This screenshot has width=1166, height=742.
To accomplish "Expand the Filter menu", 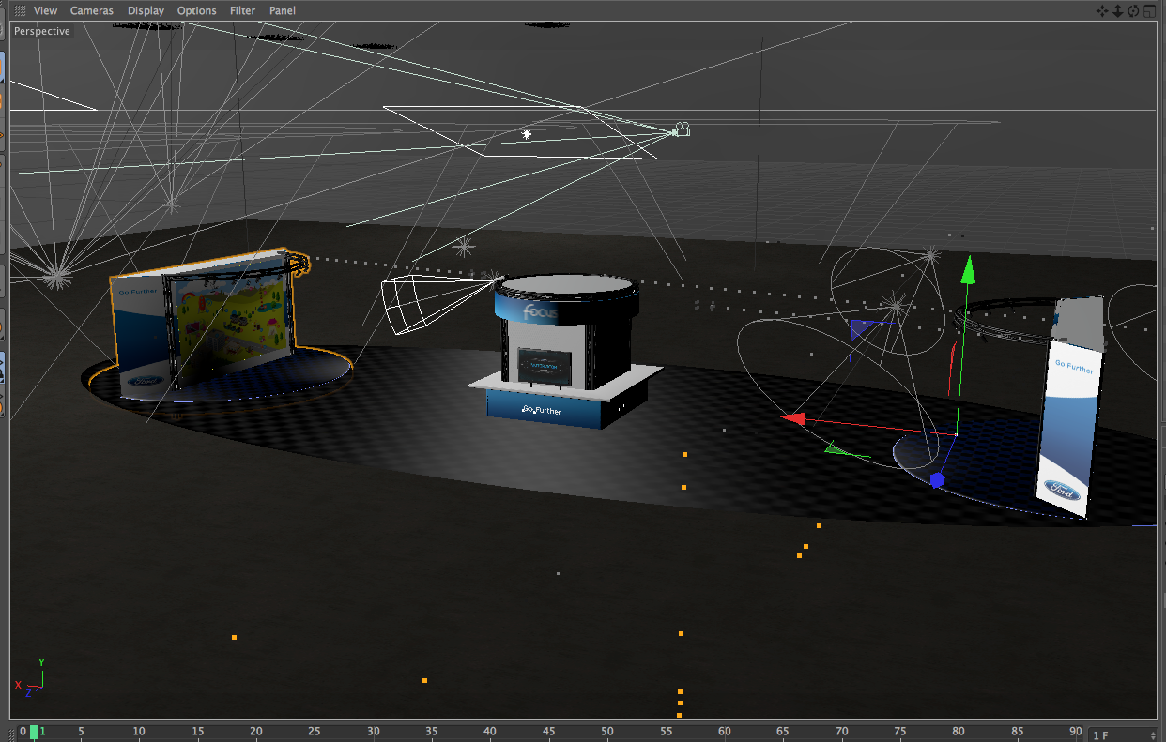I will (x=242, y=10).
